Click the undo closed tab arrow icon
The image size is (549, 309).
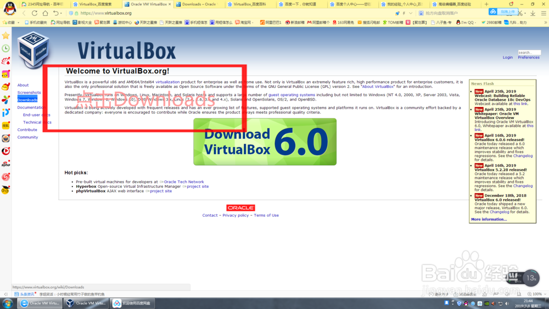pos(55,13)
